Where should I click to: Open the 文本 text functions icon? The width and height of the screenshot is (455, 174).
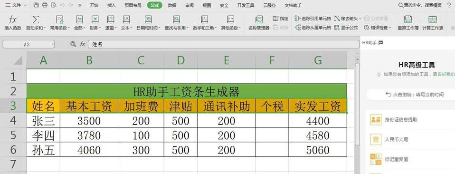[126, 20]
